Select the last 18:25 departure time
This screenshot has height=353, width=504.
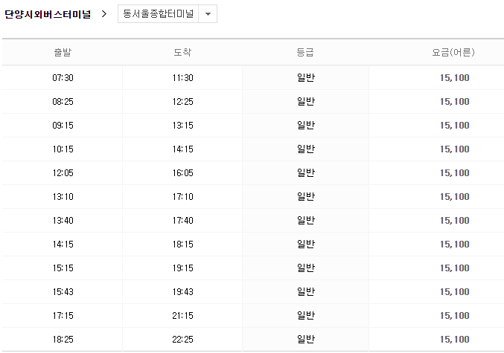point(63,340)
